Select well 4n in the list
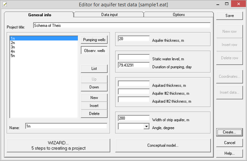The image size is (247, 161). 44,51
